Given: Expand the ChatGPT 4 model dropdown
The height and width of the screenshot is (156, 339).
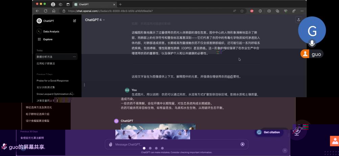Looking at the screenshot, I should 95,20.
